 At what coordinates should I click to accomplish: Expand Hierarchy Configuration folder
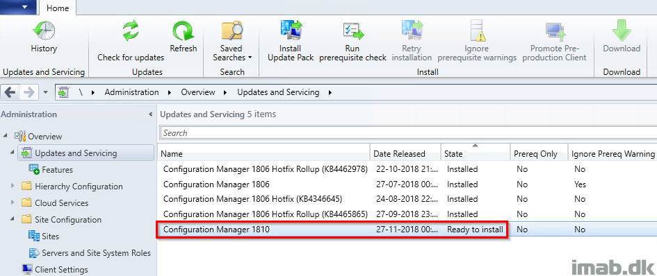click(13, 186)
